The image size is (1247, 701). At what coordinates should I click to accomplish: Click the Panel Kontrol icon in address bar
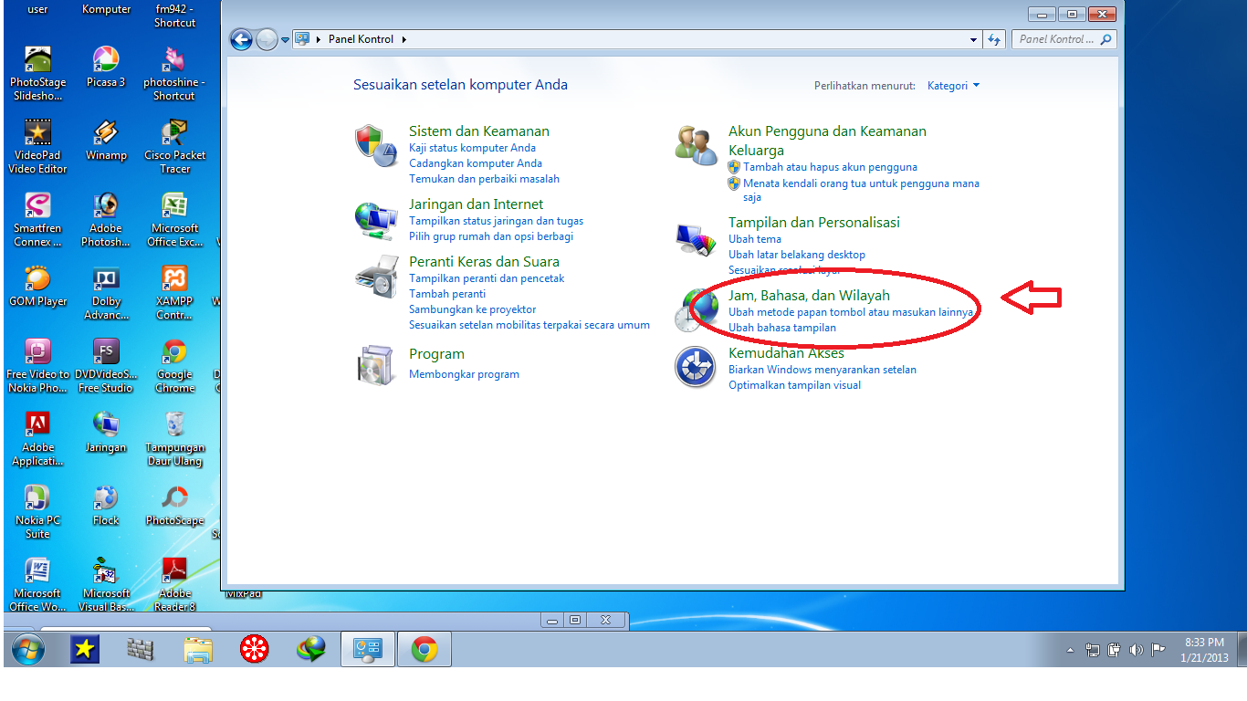click(x=302, y=39)
